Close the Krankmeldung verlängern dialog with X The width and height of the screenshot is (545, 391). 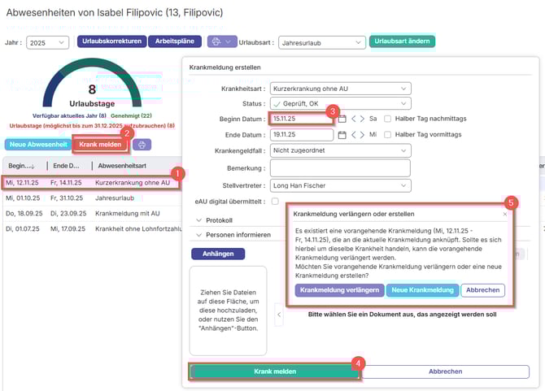504,214
